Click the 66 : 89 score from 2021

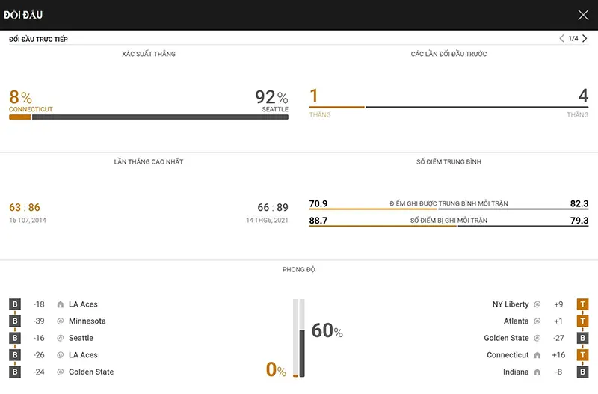point(273,208)
